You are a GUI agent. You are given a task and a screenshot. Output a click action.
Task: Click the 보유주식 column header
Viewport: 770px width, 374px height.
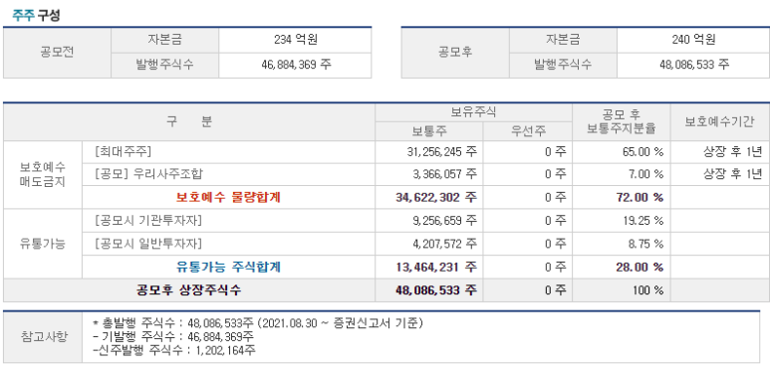[x=473, y=112]
